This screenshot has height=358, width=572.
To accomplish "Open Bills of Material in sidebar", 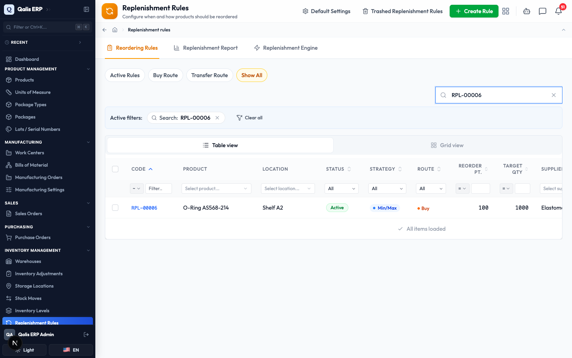I will pos(48,165).
